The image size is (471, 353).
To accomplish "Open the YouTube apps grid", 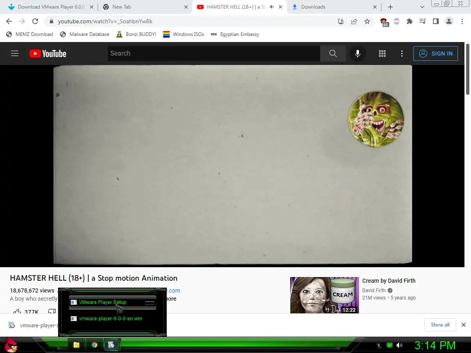I will click(x=382, y=54).
